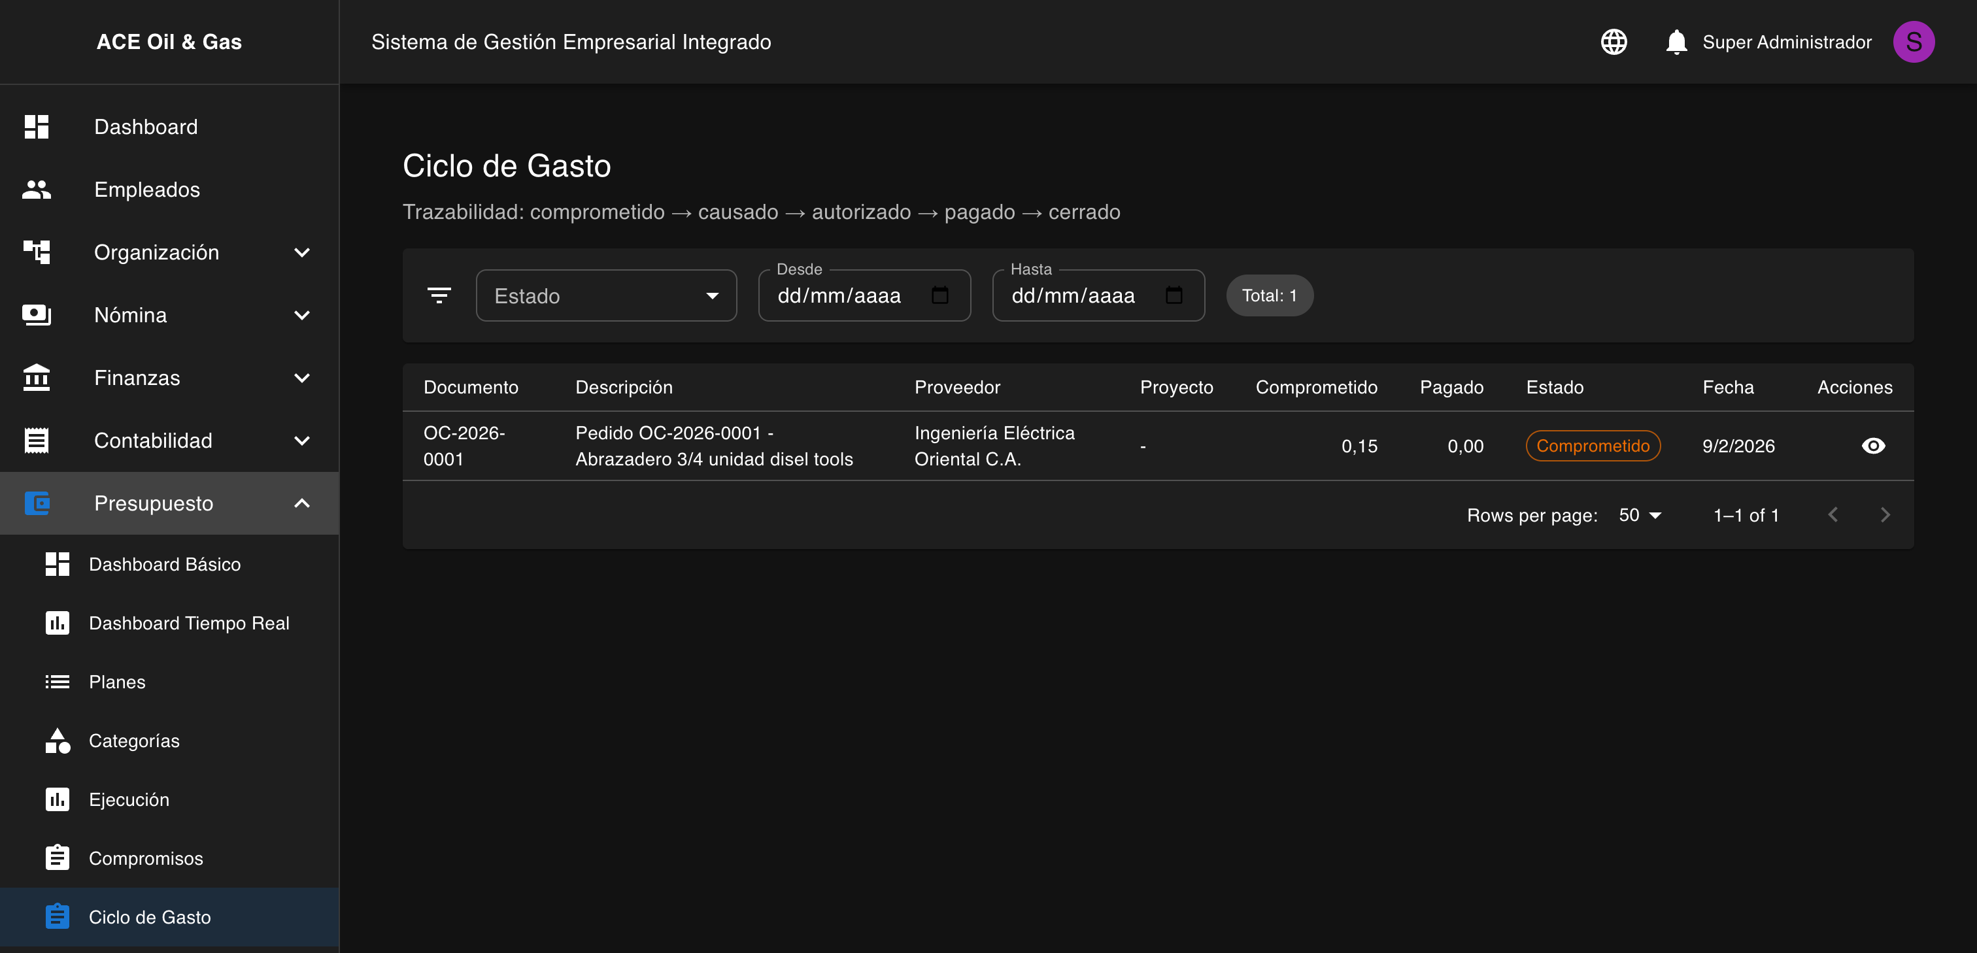Image resolution: width=1977 pixels, height=953 pixels.
Task: Click document cell OC-2026-0001
Action: (464, 446)
